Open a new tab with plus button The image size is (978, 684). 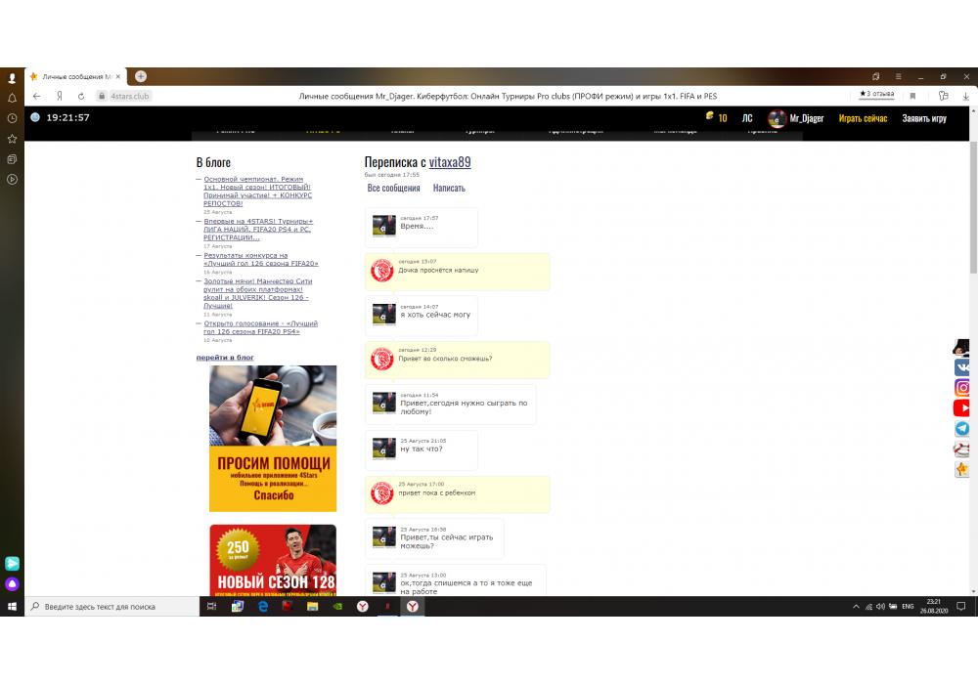(141, 76)
